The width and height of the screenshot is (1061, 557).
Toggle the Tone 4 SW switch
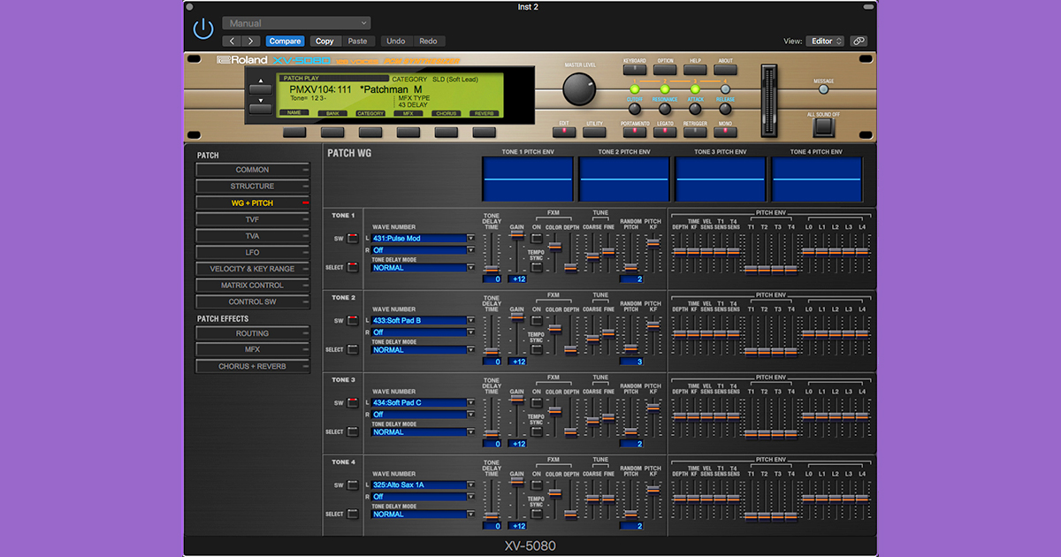tap(353, 485)
